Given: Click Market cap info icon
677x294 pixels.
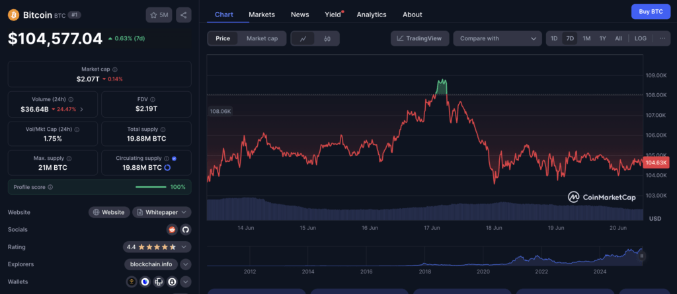Looking at the screenshot, I should point(115,69).
